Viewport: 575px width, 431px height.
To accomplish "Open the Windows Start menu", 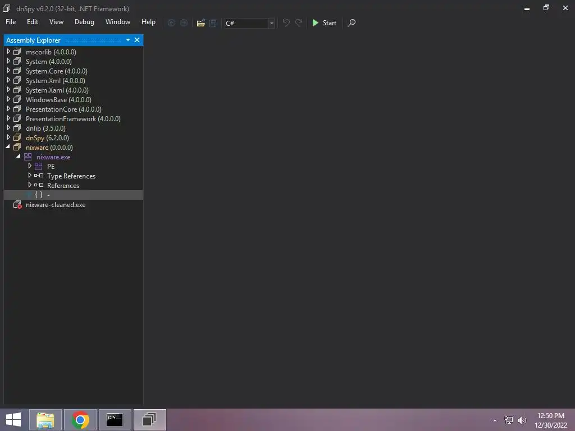I will pos(13,420).
